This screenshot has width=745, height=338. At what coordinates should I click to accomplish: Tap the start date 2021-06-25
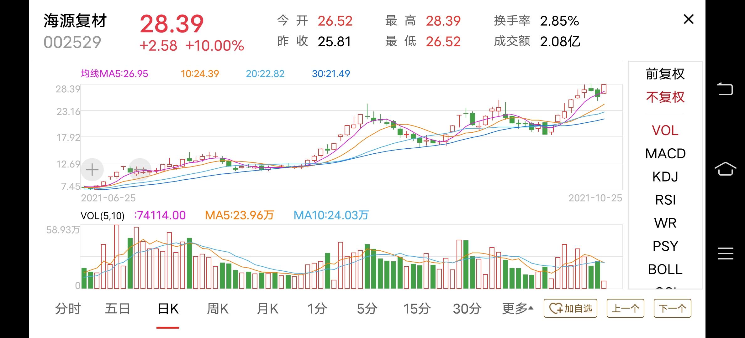[x=108, y=198]
